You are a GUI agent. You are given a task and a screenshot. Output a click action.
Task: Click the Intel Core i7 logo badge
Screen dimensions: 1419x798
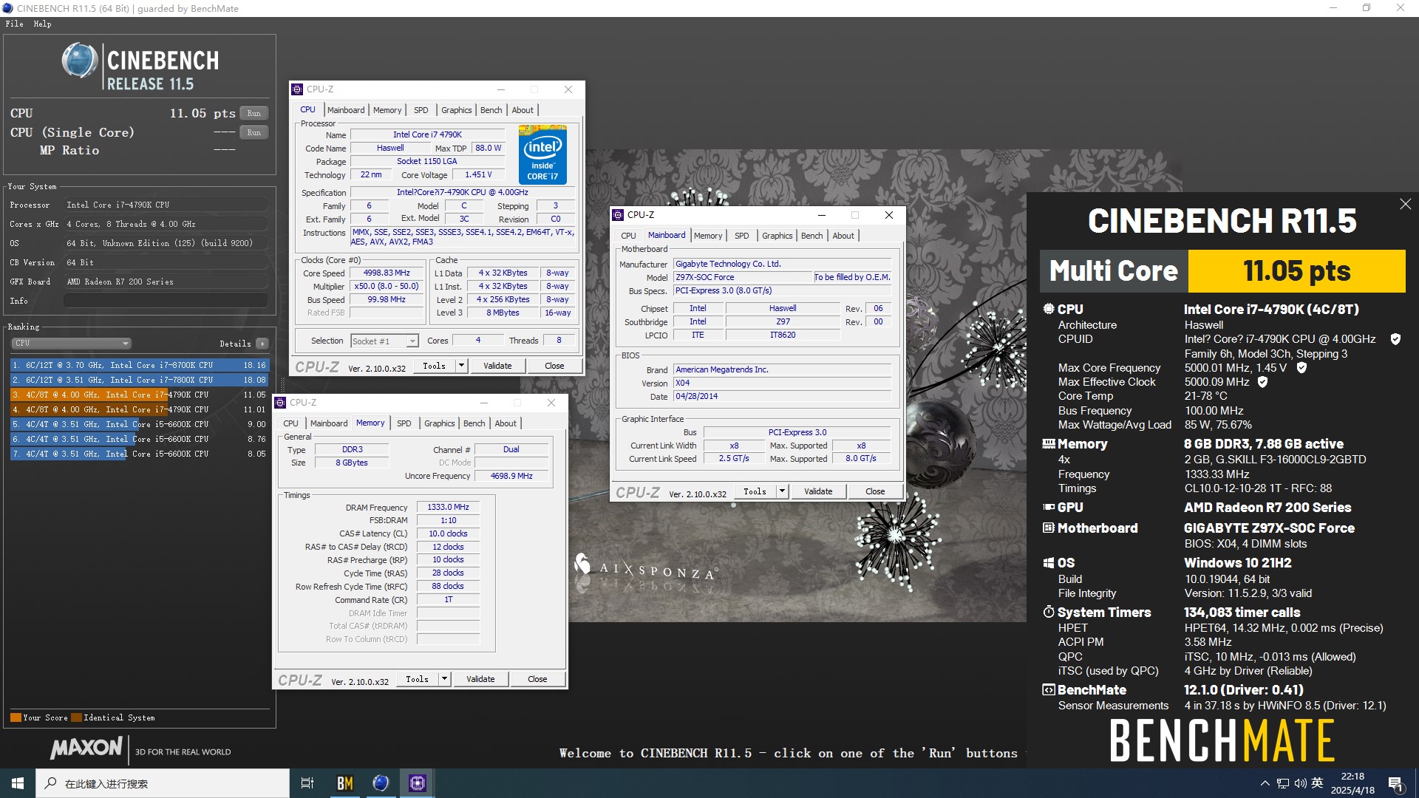(x=542, y=154)
